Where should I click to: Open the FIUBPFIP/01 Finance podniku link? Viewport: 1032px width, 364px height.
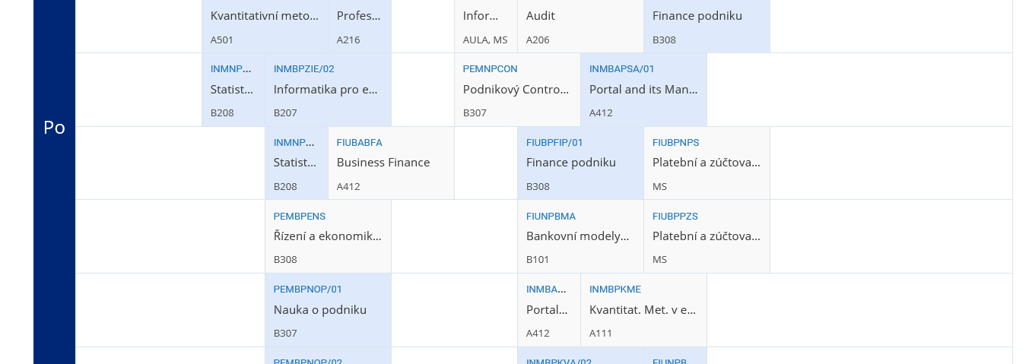click(554, 142)
